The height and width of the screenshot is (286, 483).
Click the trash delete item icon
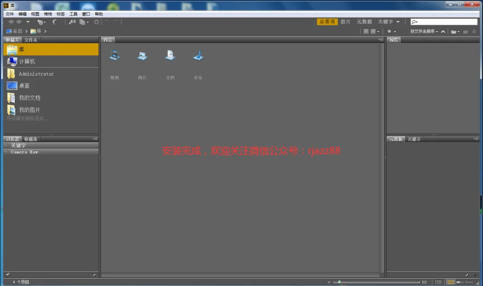[x=474, y=31]
